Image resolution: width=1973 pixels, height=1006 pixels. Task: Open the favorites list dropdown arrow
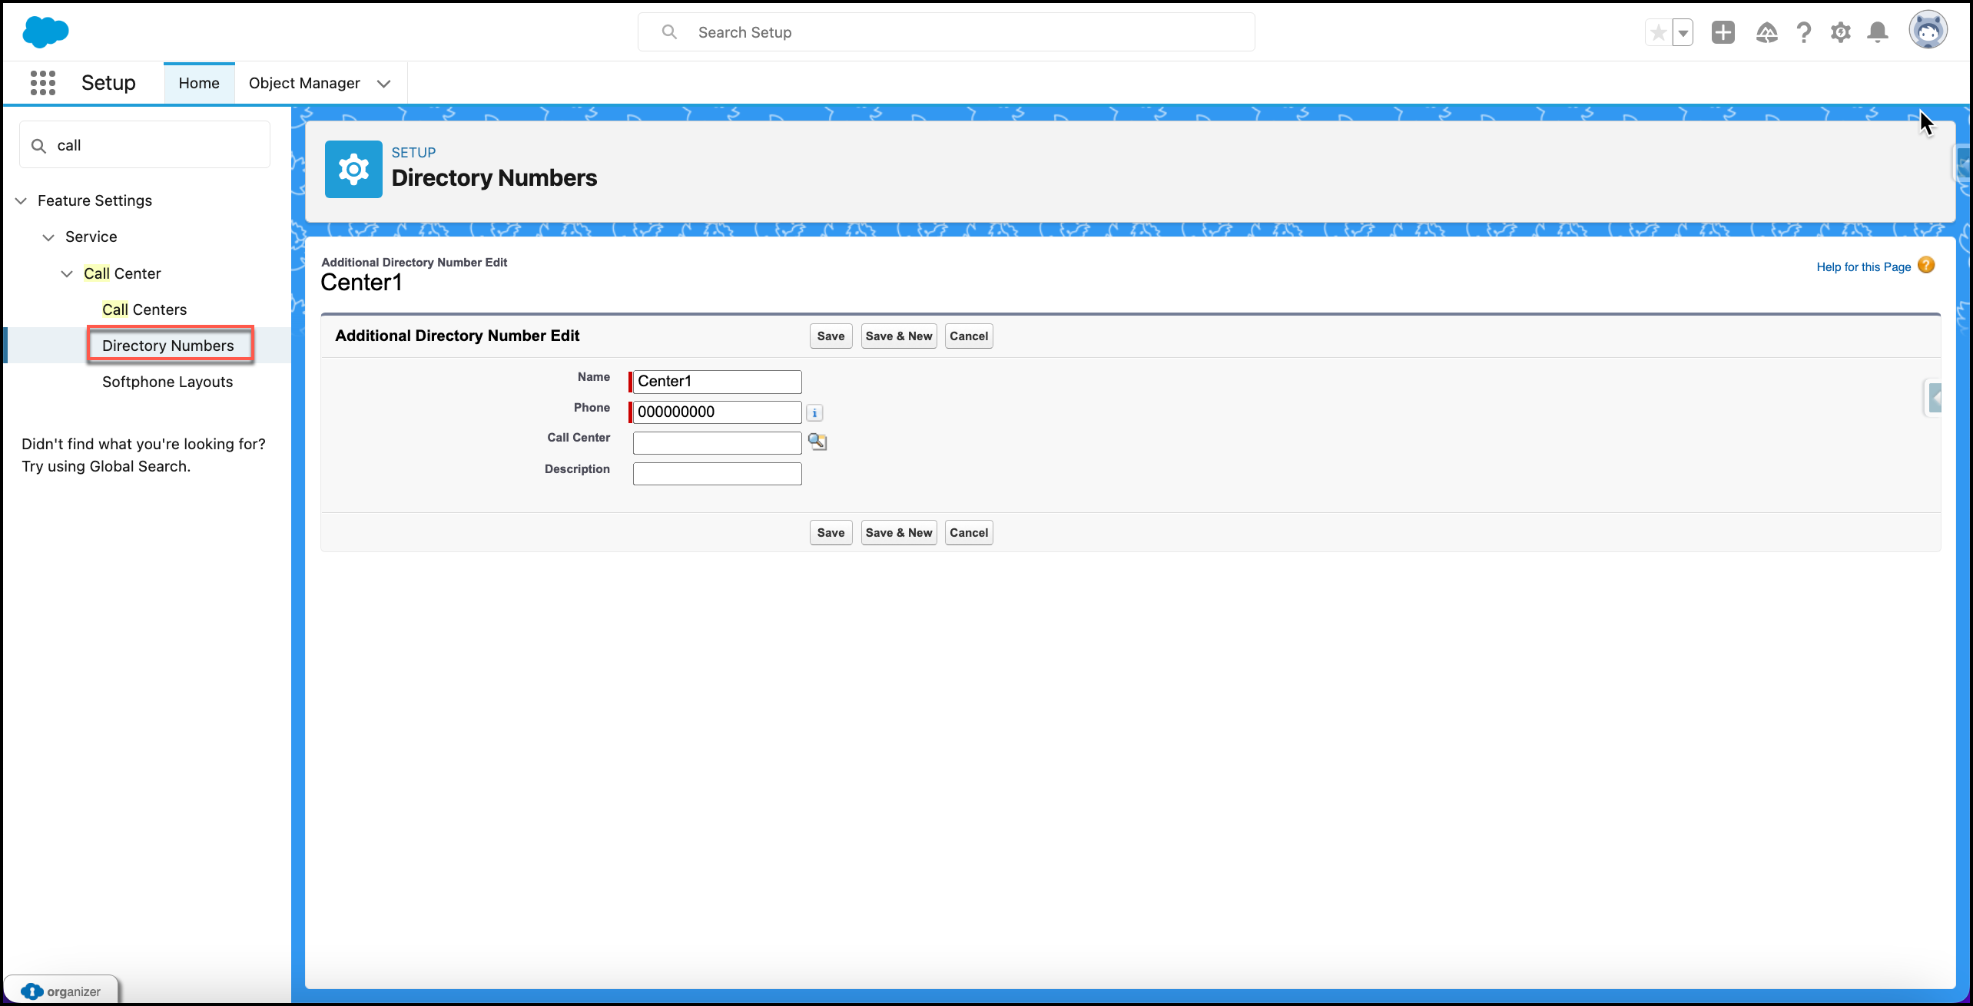point(1683,32)
